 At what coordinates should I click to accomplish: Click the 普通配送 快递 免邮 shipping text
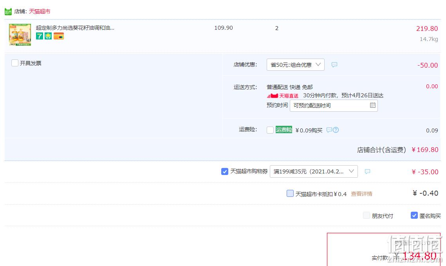289,87
